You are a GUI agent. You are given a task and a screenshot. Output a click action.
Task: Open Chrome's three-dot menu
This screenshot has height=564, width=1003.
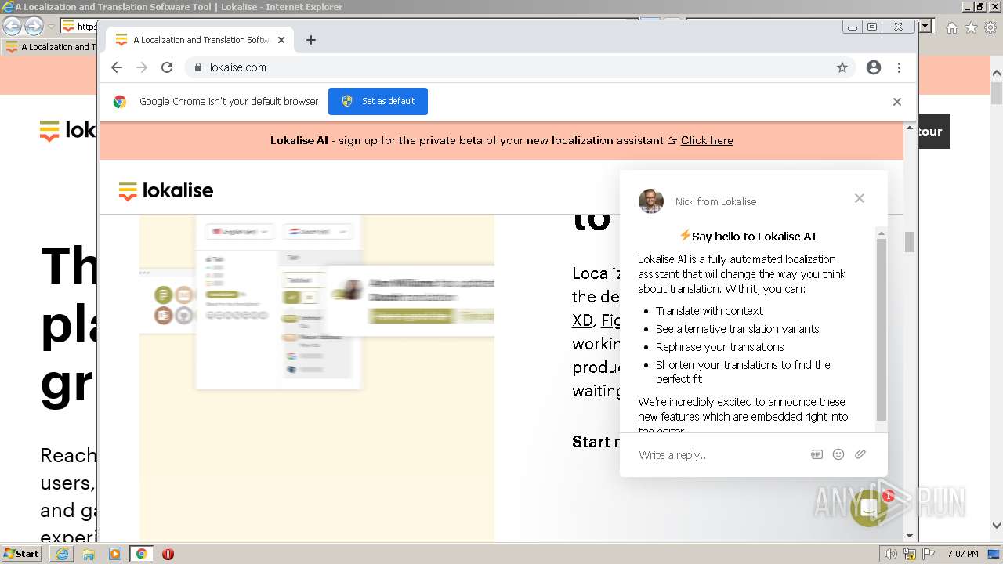pos(899,67)
